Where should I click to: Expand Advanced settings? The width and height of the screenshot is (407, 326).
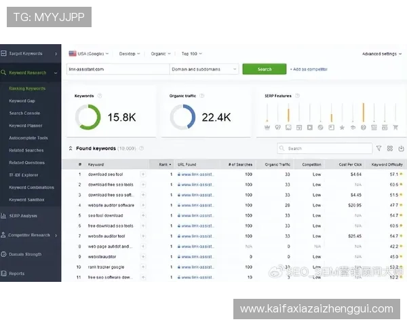381,54
